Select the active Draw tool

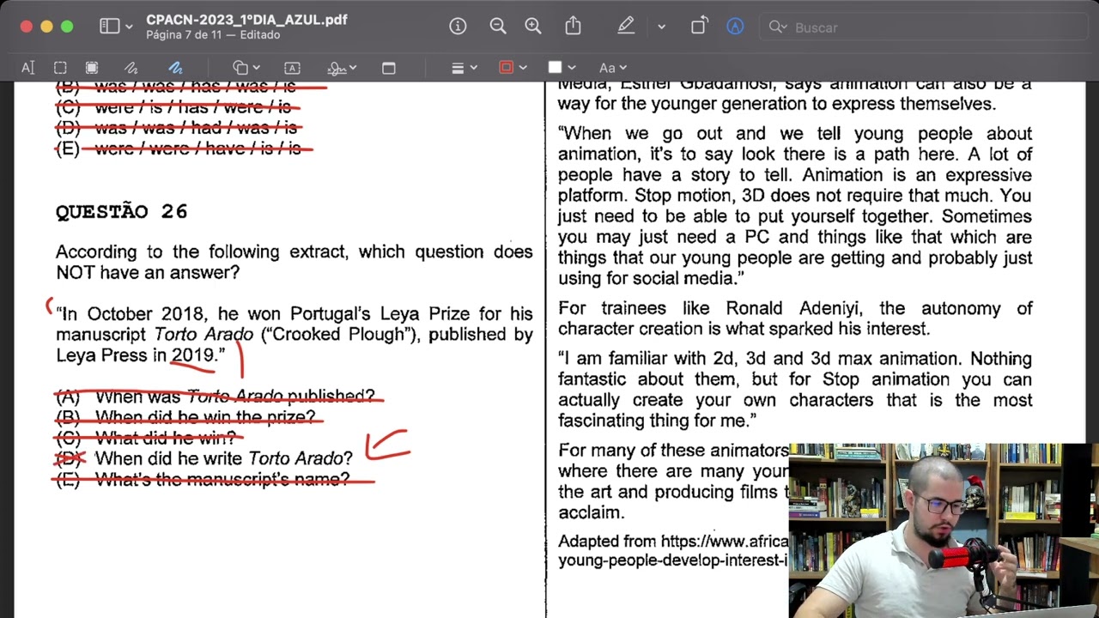click(x=175, y=68)
